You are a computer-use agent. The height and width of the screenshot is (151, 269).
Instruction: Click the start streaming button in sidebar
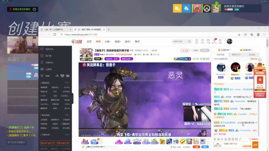(x=63, y=143)
